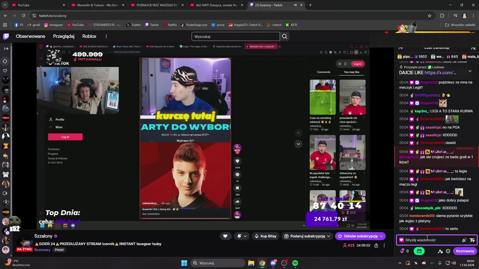
Task: Open a new browser tab
Action: pyautogui.click(x=310, y=5)
